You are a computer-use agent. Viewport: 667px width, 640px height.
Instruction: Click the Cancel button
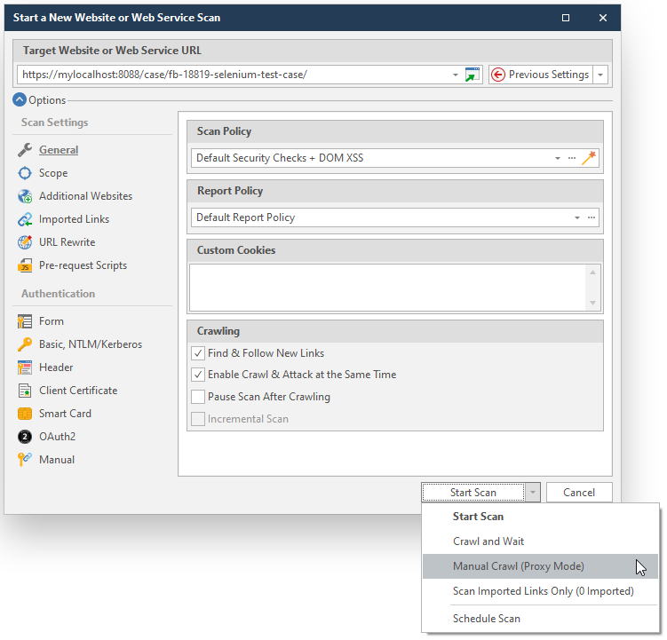[x=579, y=493]
